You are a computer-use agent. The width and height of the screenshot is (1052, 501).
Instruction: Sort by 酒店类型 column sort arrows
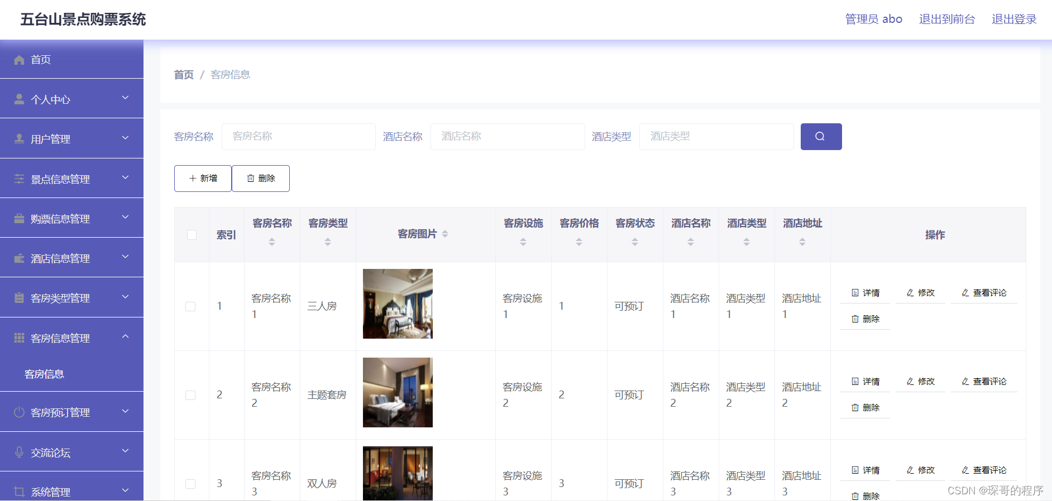pos(747,242)
